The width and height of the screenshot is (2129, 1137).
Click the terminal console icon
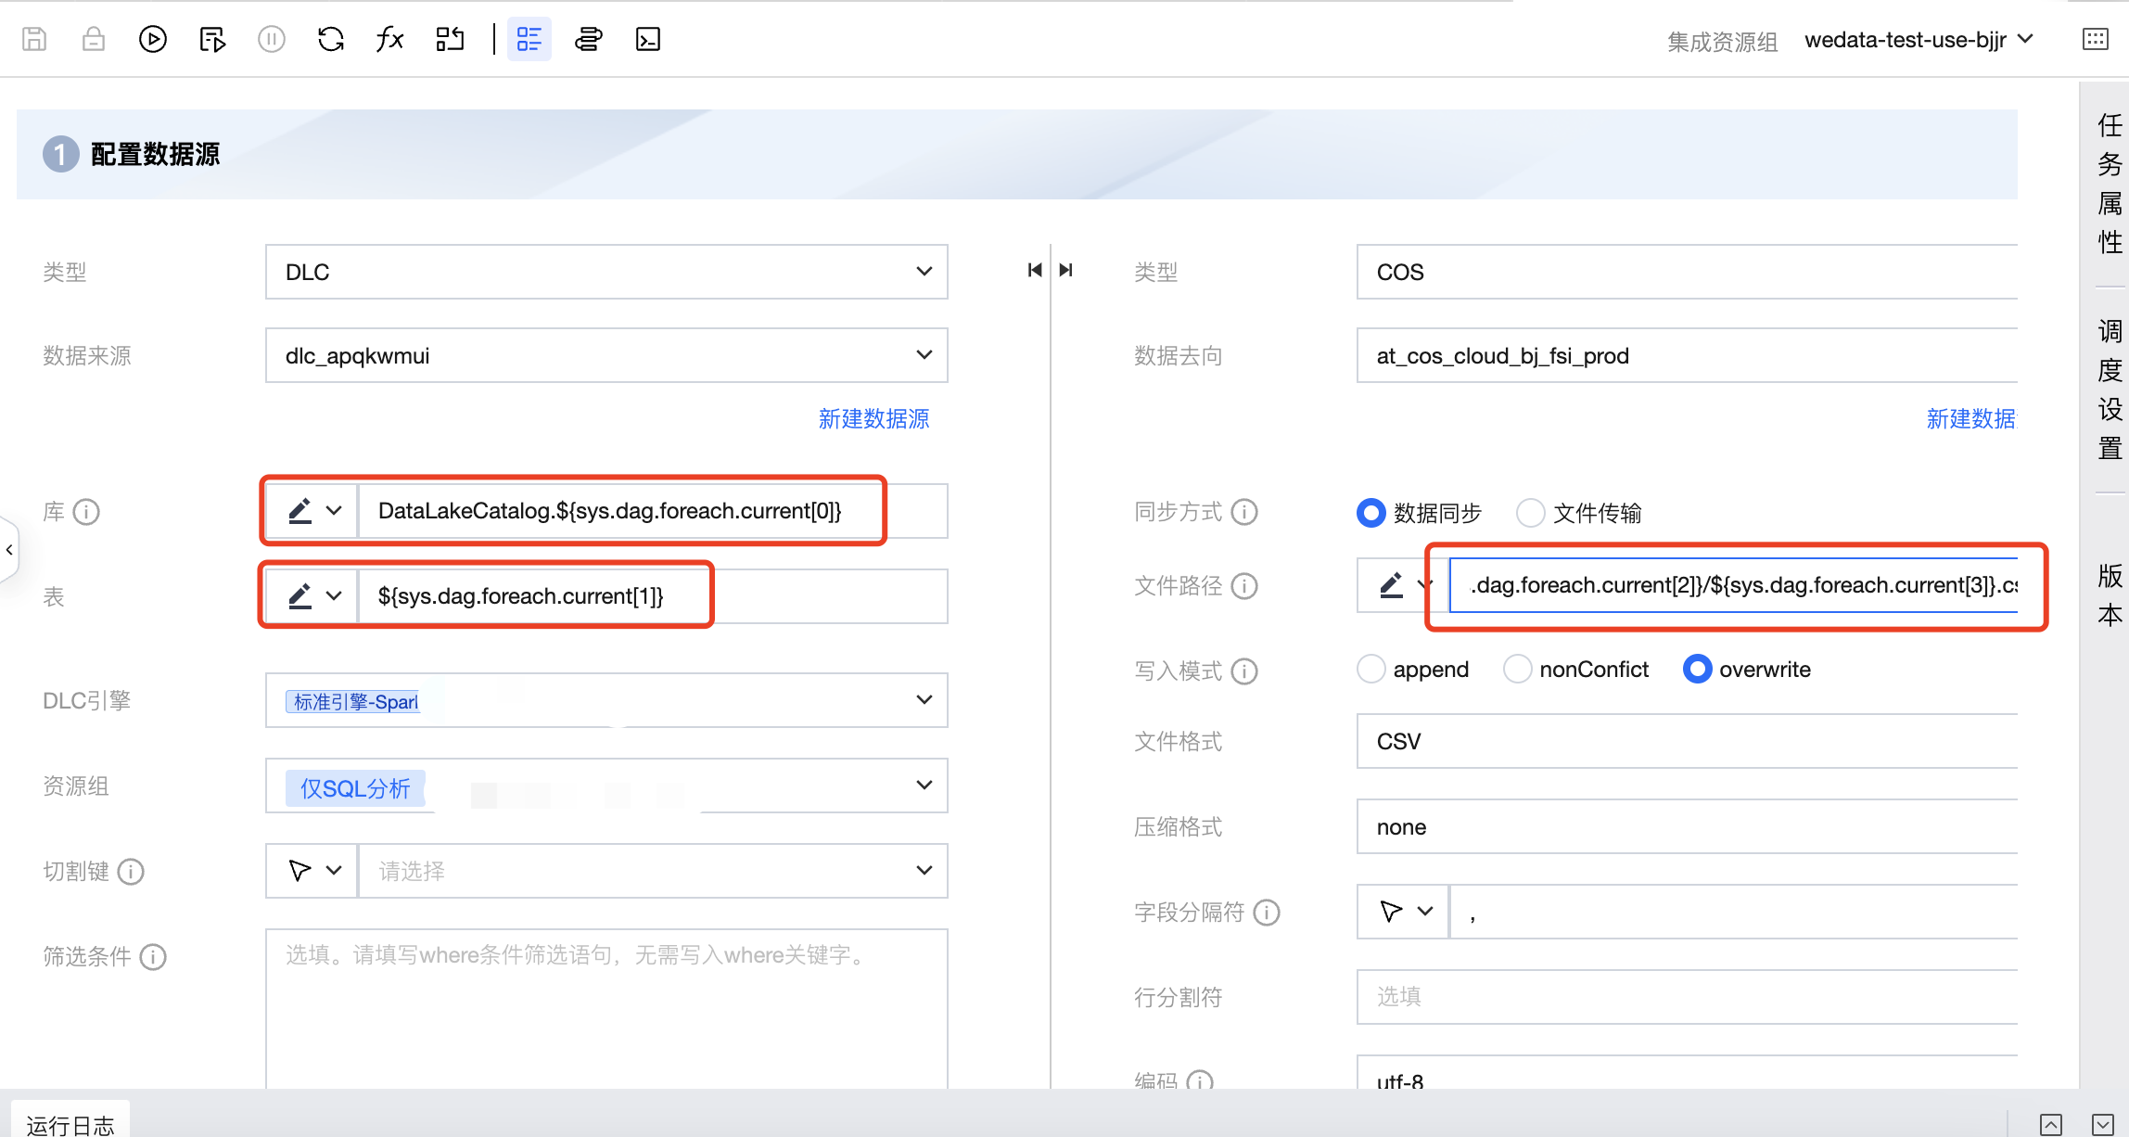point(647,39)
